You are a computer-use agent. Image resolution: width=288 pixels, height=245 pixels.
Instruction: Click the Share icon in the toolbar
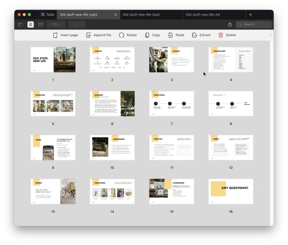click(x=230, y=24)
